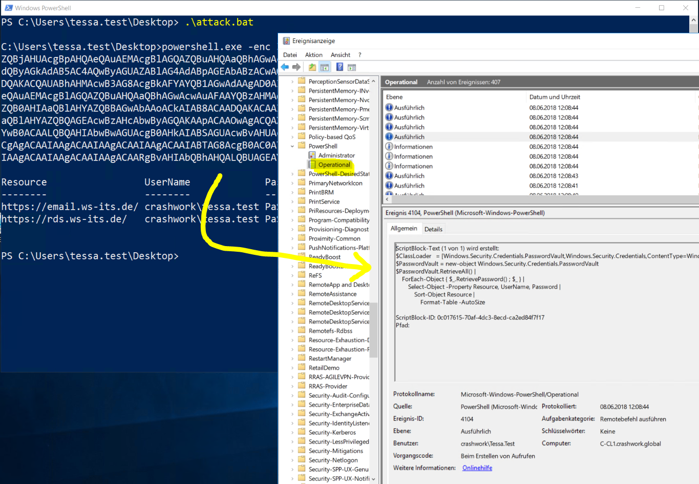The width and height of the screenshot is (699, 484).
Task: Open the Onlinehilfe link
Action: point(477,468)
